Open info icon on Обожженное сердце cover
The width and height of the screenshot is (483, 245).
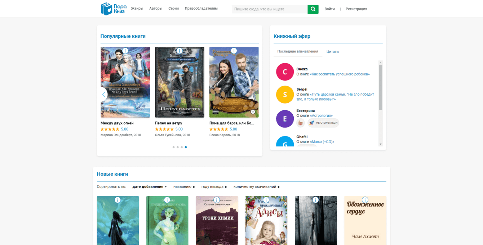[365, 200]
